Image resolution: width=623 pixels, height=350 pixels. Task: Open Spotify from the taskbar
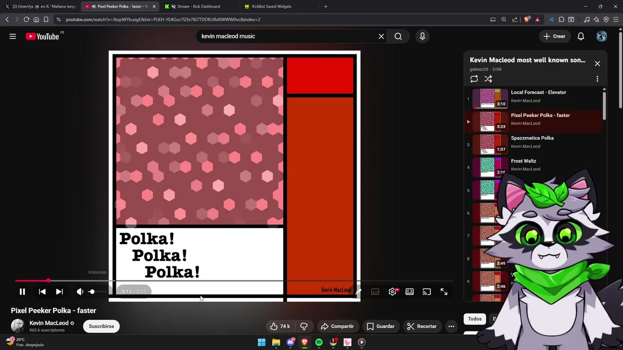(319, 342)
